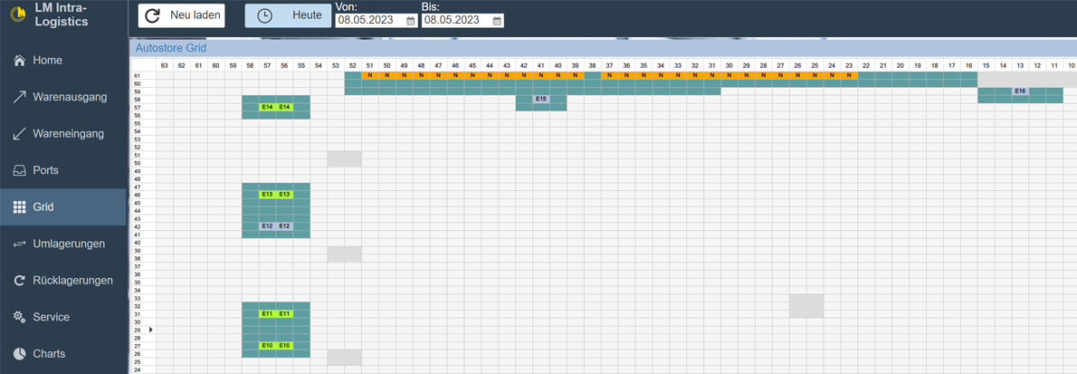The image size is (1077, 374).
Task: Click column header 38
Action: (592, 65)
